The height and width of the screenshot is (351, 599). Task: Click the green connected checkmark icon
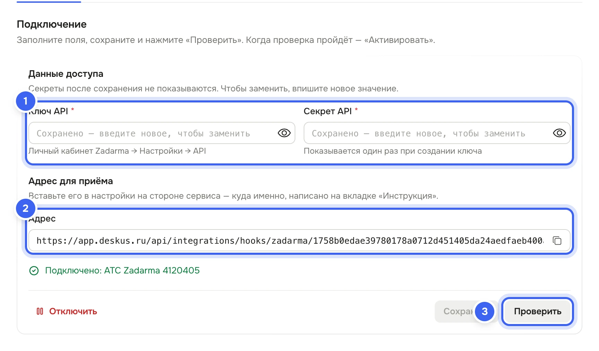[x=34, y=270]
